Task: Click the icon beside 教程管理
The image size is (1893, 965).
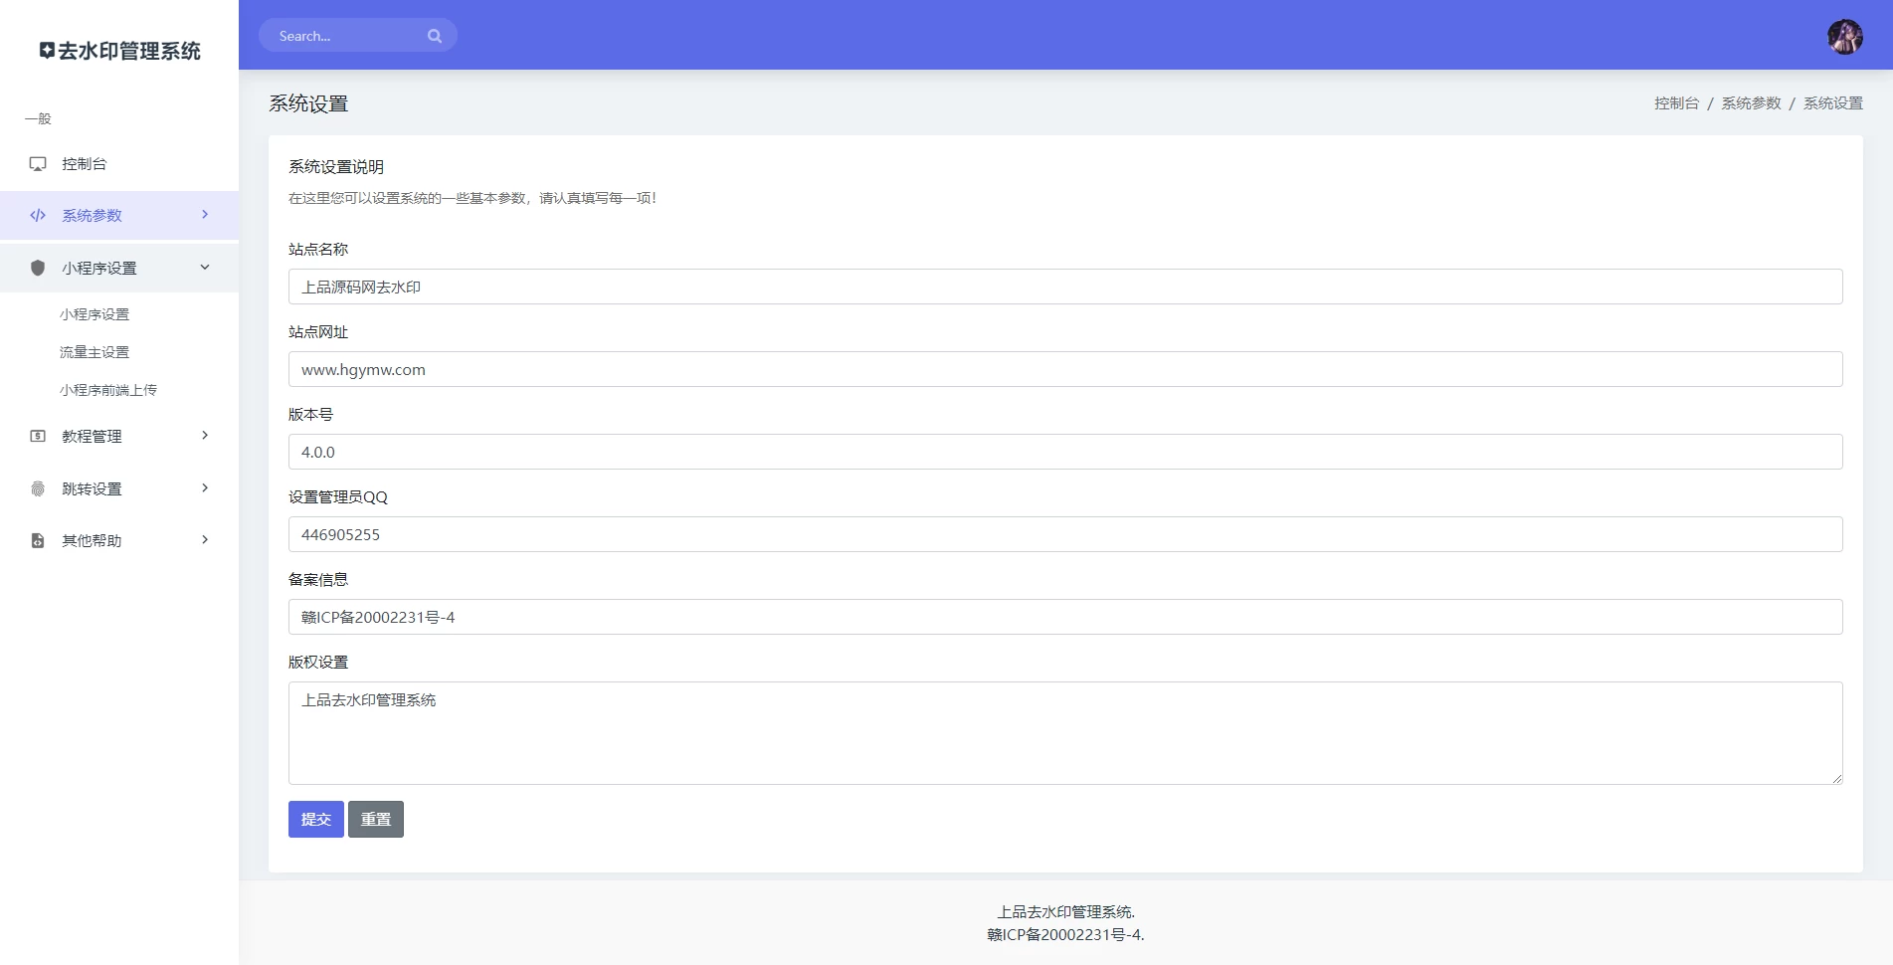Action: (38, 436)
